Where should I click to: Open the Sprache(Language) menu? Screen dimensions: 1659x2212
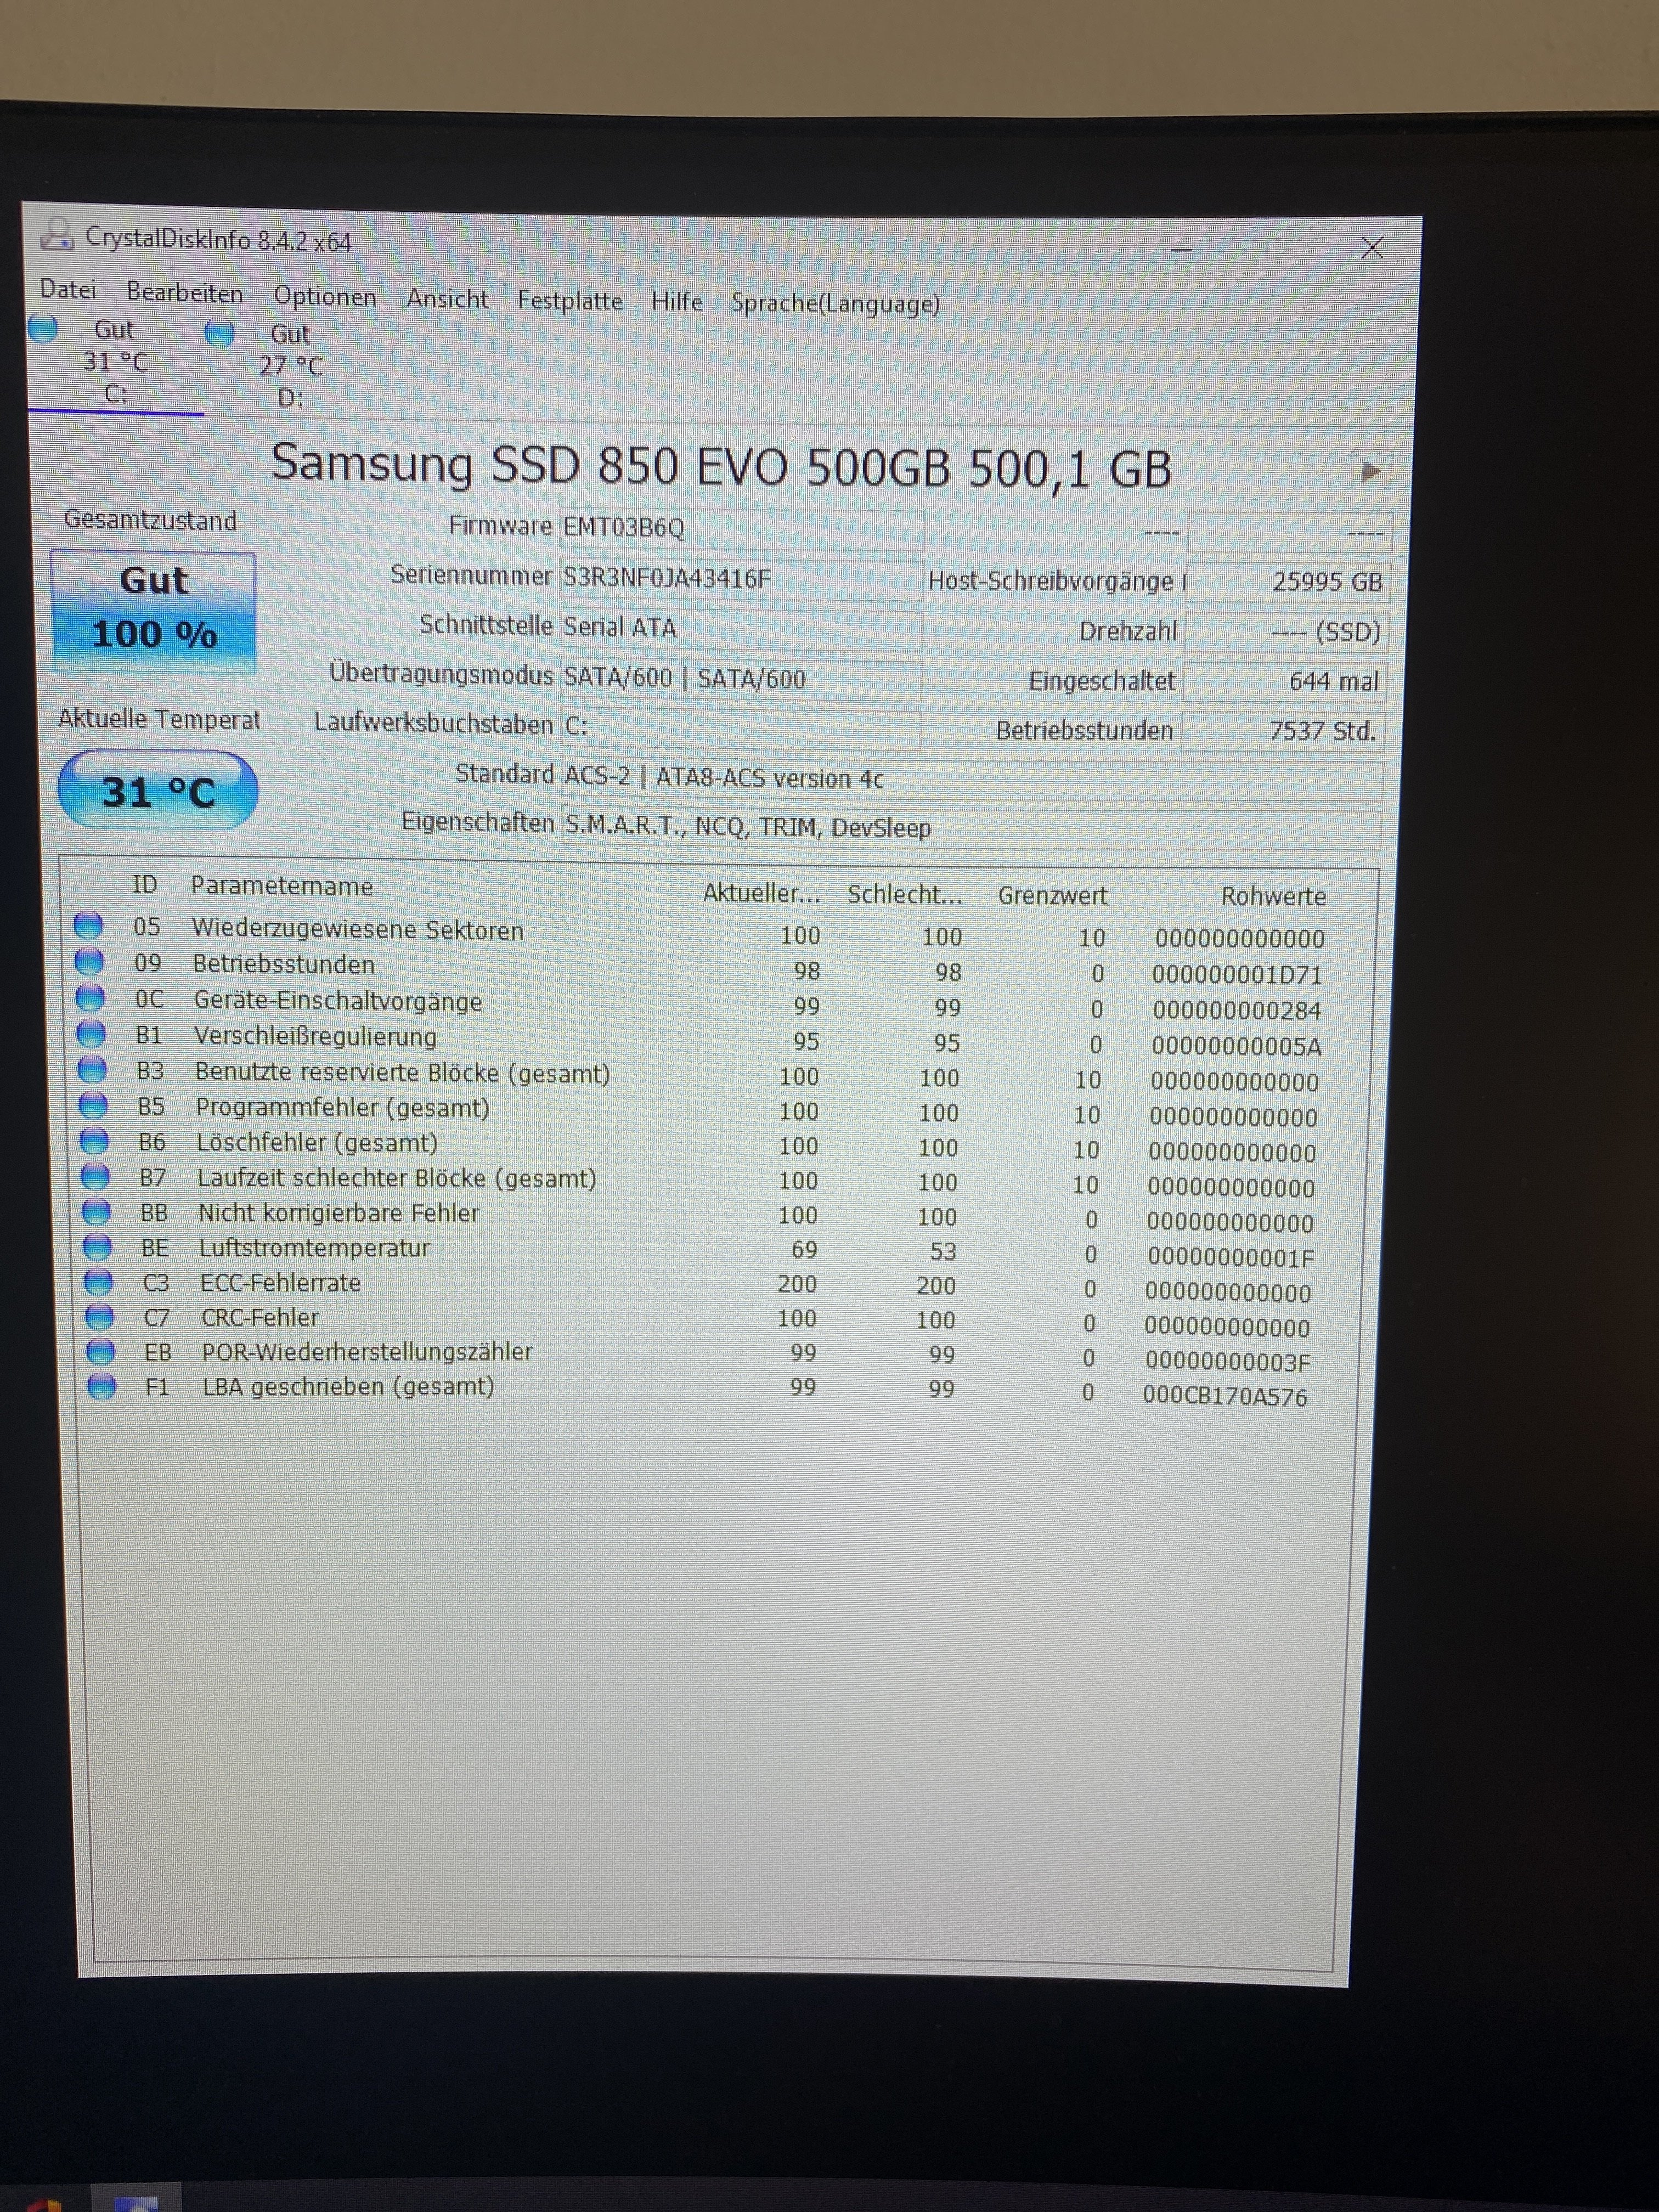pyautogui.click(x=835, y=304)
